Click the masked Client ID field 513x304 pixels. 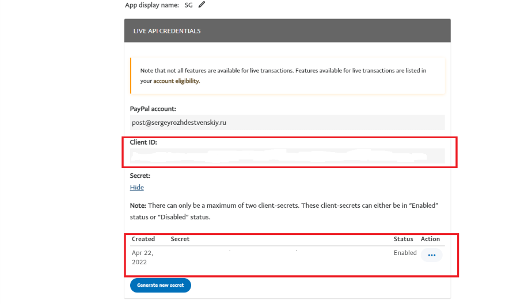pyautogui.click(x=287, y=155)
